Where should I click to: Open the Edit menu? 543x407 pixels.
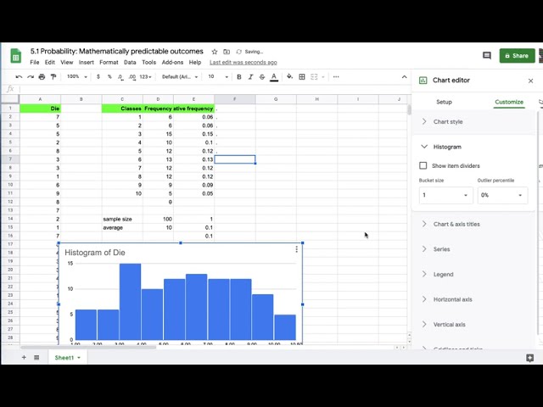49,62
